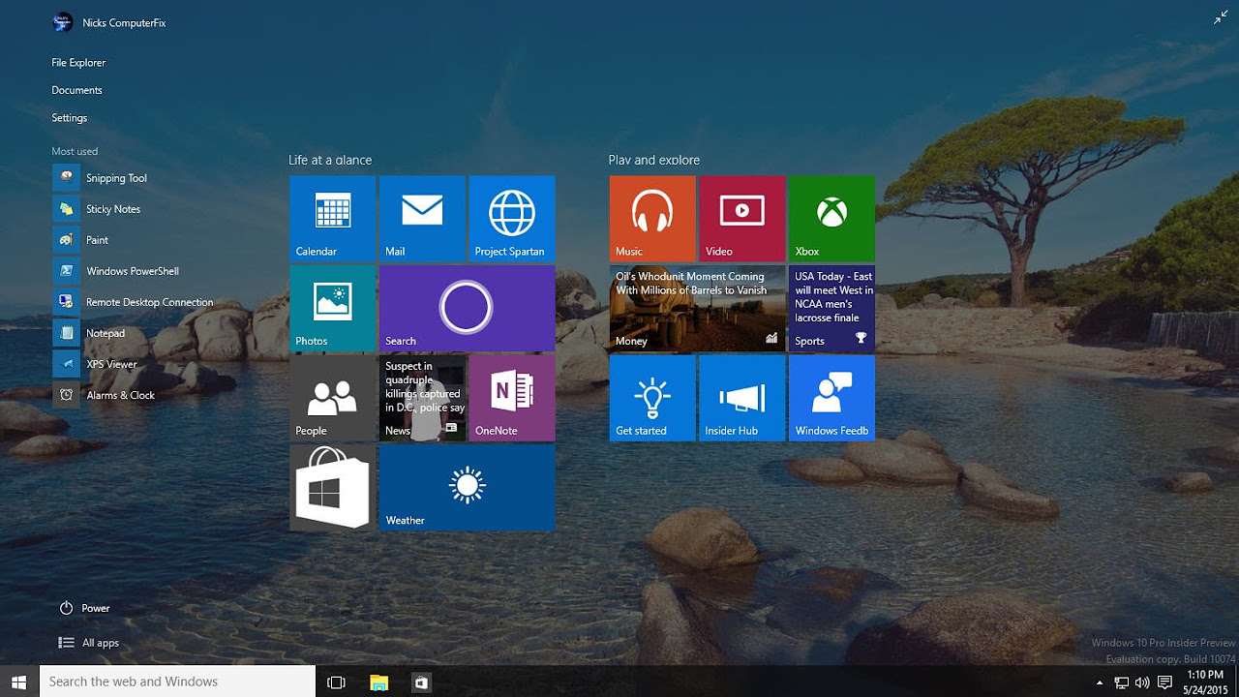Screen dimensions: 1239x697
Task: Launch Remote Desktop Connection
Action: [x=136, y=302]
